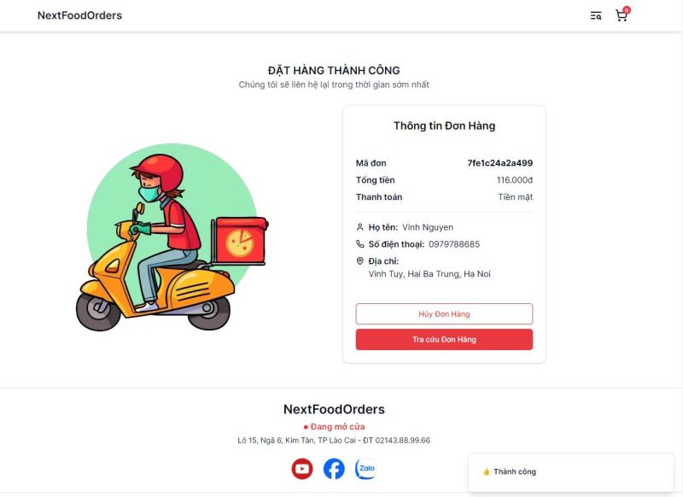
Task: Click the phone number 0979788685
Action: [454, 244]
